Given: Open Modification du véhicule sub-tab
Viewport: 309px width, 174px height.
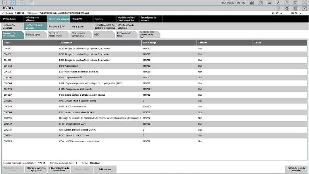Looking at the screenshot, I should (x=128, y=26).
